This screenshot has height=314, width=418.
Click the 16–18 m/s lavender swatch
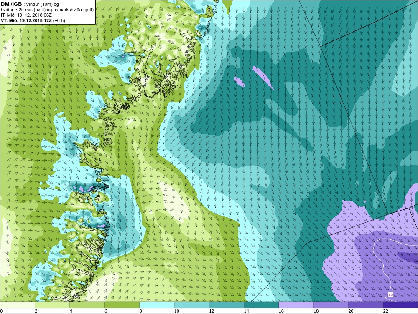pyautogui.click(x=296, y=305)
